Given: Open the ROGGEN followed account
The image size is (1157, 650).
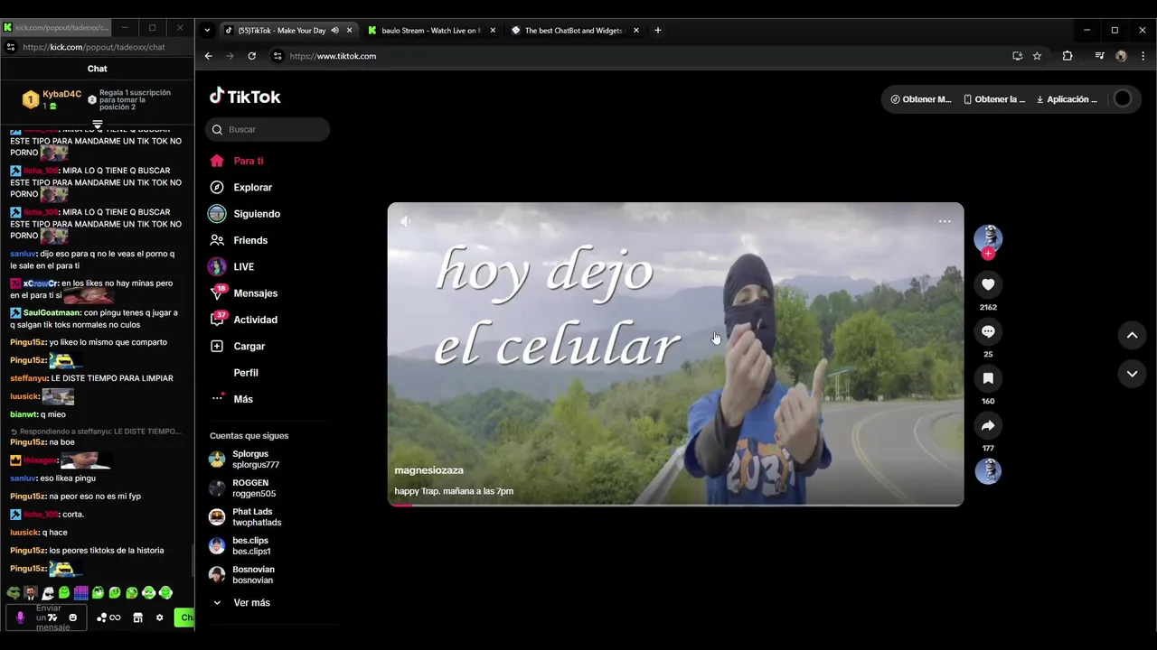Looking at the screenshot, I should tap(242, 488).
